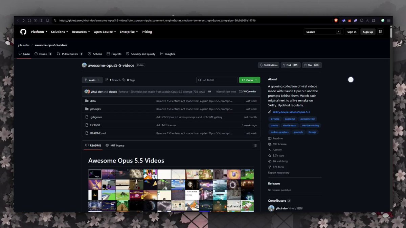
Task: Open the 0 Tags link
Action: (129, 80)
